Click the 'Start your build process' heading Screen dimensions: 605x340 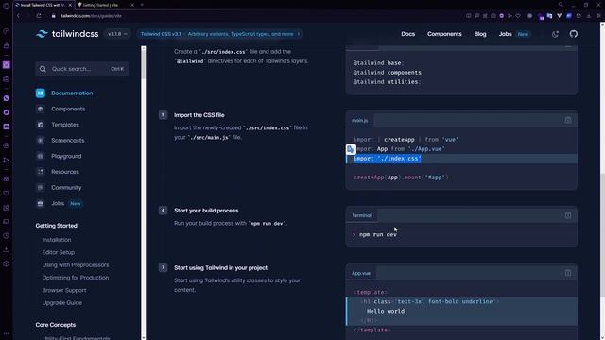coord(206,211)
